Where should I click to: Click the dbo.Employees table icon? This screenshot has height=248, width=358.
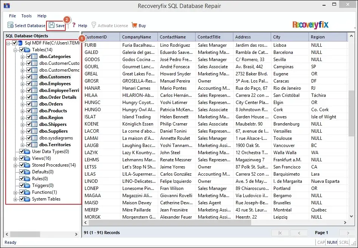coord(34,84)
